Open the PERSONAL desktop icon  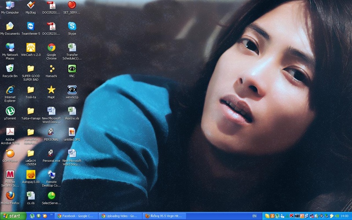coord(51,135)
